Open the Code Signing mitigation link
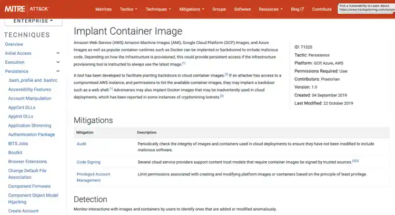Screen dimensions: 395x215 click(88, 162)
